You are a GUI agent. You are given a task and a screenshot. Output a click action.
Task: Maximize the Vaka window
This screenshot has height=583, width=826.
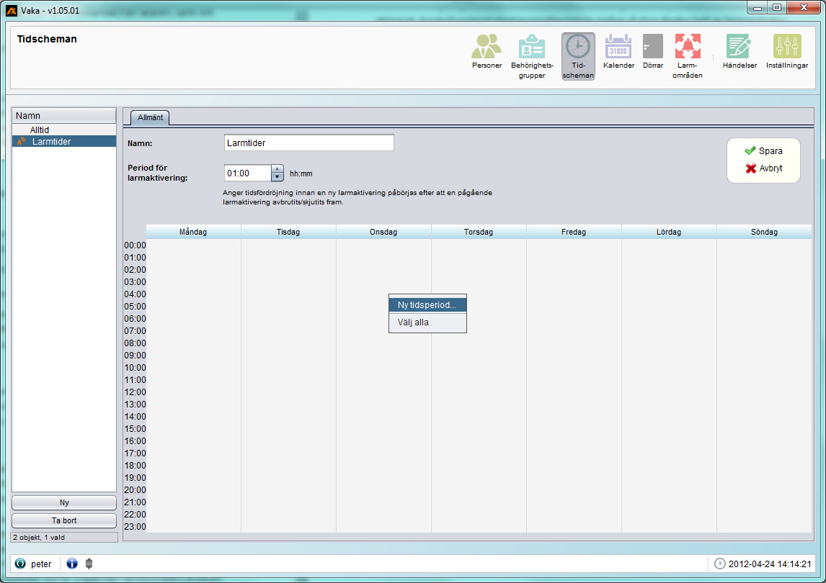(x=777, y=7)
